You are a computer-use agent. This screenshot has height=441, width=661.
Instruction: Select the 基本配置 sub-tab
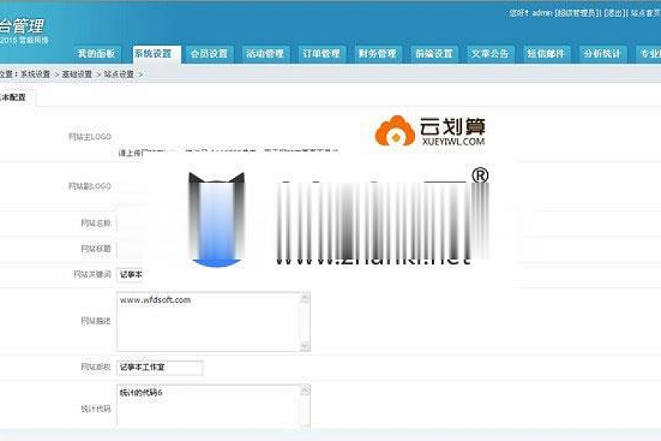click(x=15, y=97)
